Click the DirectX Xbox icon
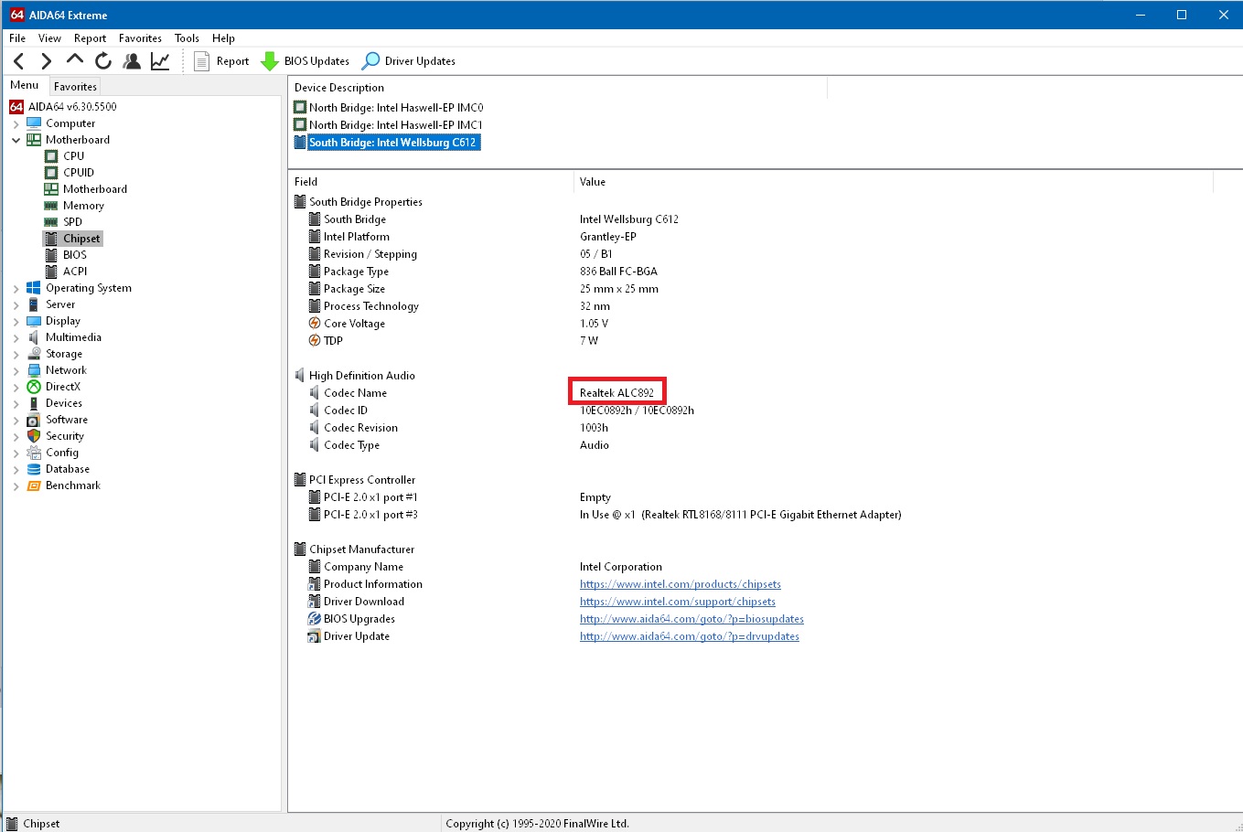The image size is (1243, 832). point(34,387)
